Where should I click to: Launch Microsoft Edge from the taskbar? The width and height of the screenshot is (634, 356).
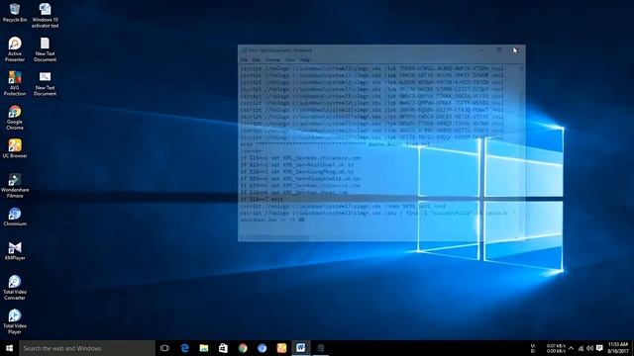[x=184, y=348]
